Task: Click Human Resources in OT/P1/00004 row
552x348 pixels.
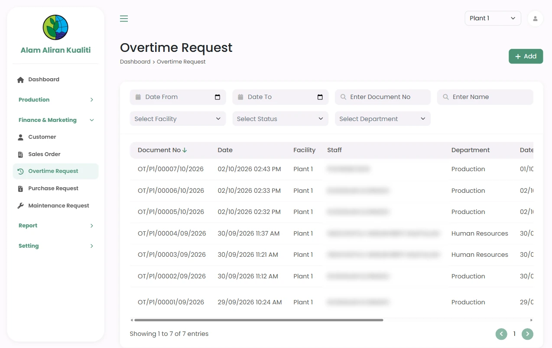Action: (x=480, y=233)
